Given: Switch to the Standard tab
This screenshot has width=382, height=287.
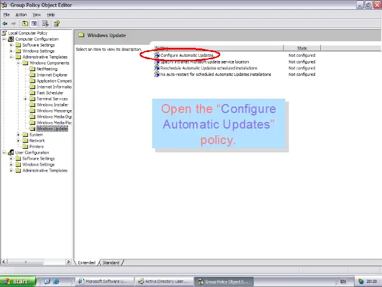Looking at the screenshot, I should (111, 262).
